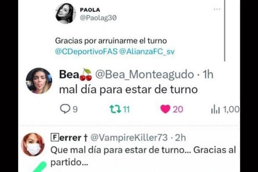The image size is (258, 172).
Task: View Bea's profile avatar
Action: click(39, 81)
